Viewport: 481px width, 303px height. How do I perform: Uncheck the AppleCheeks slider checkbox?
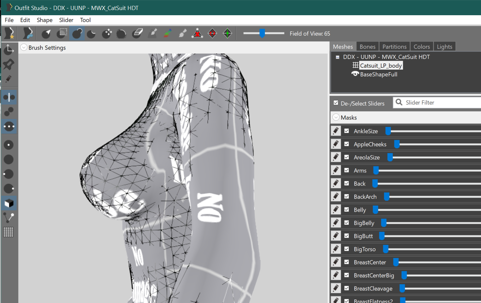pos(346,144)
